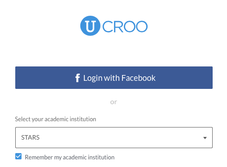This screenshot has height=167, width=227.
Task: Uncheck Remember my academic institution checkbox
Action: tap(18, 156)
